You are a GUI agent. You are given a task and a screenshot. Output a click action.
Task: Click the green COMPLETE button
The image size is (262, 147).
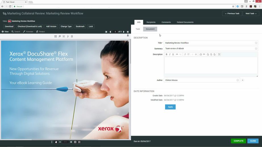click(x=238, y=141)
